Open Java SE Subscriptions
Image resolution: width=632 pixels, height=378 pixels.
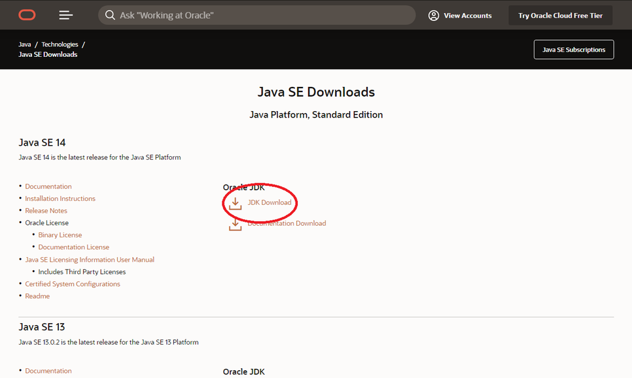point(574,50)
